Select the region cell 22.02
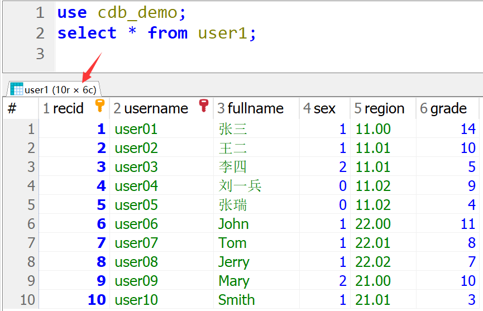This screenshot has width=483, height=311. tap(373, 262)
